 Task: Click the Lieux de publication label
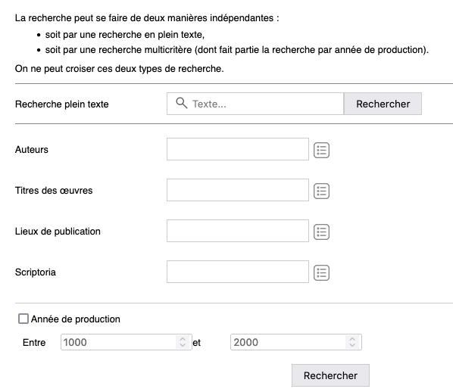(x=58, y=232)
